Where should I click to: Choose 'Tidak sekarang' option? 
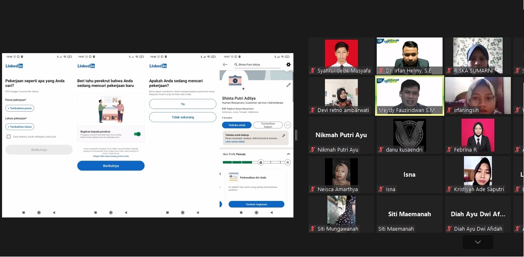[183, 117]
